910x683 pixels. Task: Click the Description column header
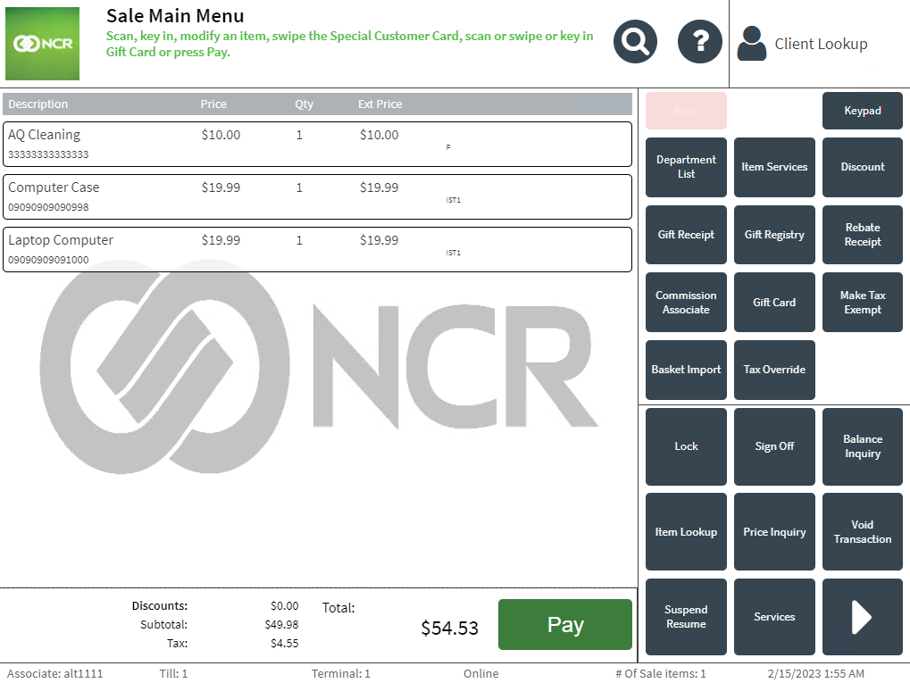(38, 104)
